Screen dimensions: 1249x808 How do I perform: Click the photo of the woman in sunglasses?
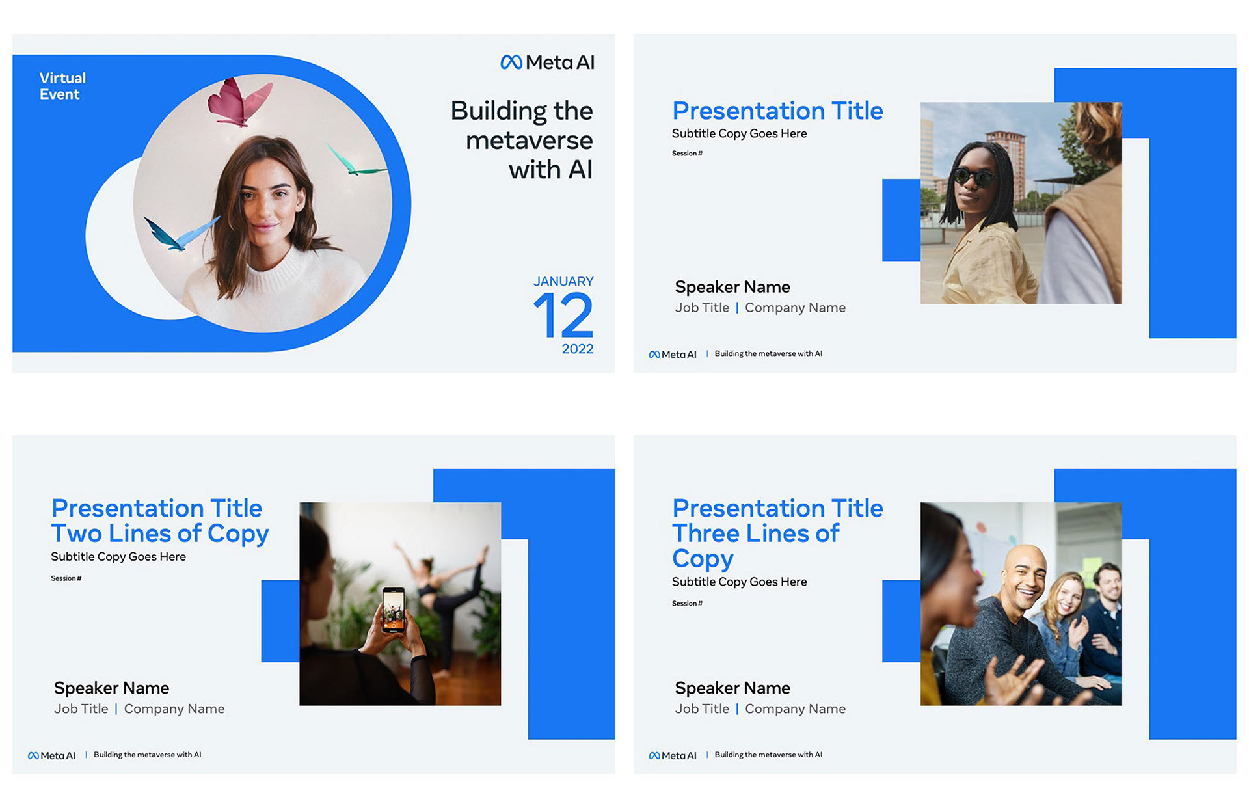coord(1021,203)
